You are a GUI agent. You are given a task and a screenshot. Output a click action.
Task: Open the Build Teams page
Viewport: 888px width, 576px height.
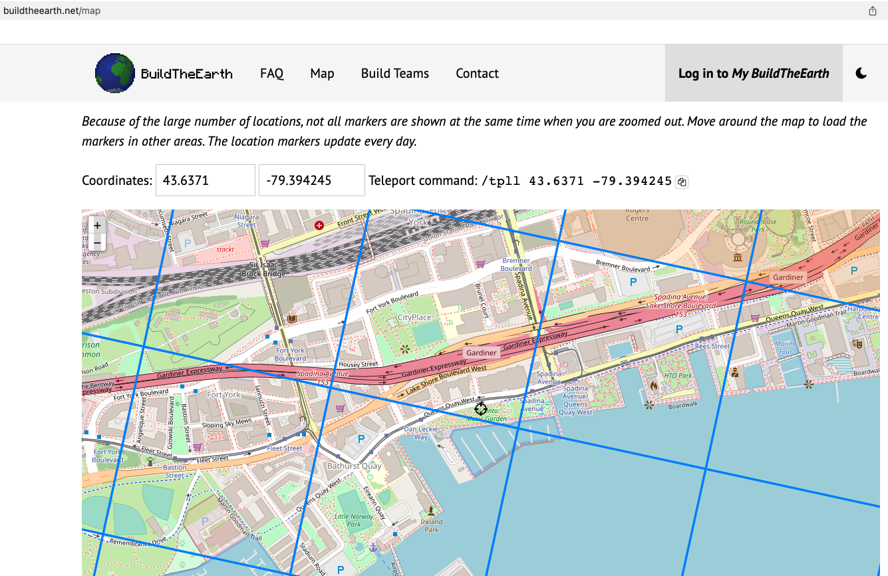(x=395, y=73)
